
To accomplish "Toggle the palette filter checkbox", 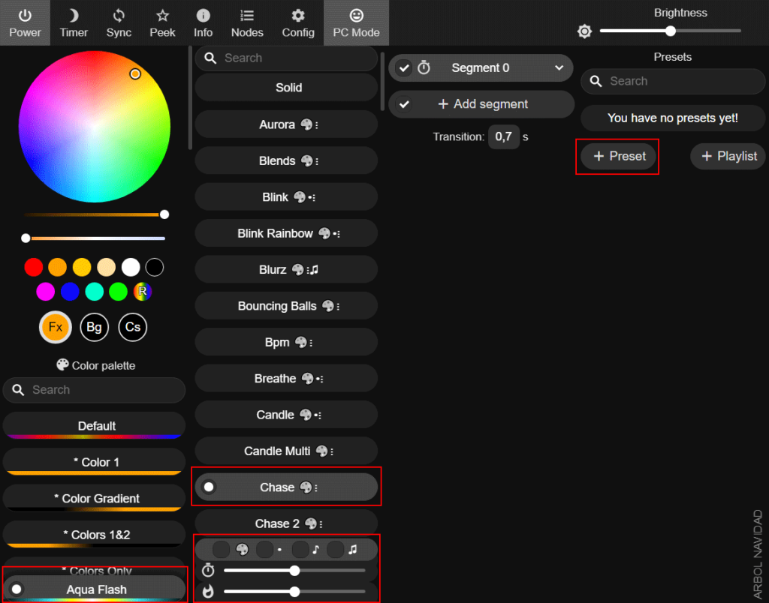I will (222, 550).
